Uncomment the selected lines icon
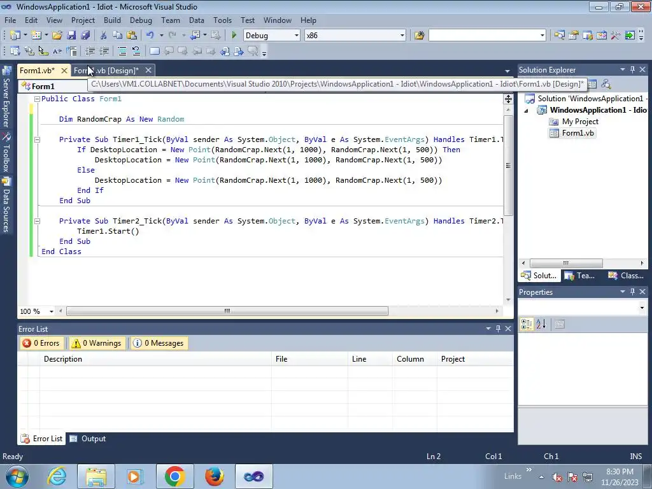 click(136, 51)
